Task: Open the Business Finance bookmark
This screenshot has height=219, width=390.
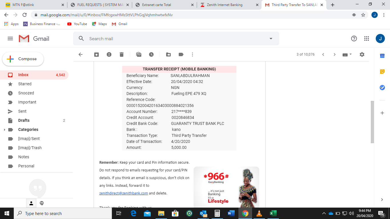Action: [42, 24]
